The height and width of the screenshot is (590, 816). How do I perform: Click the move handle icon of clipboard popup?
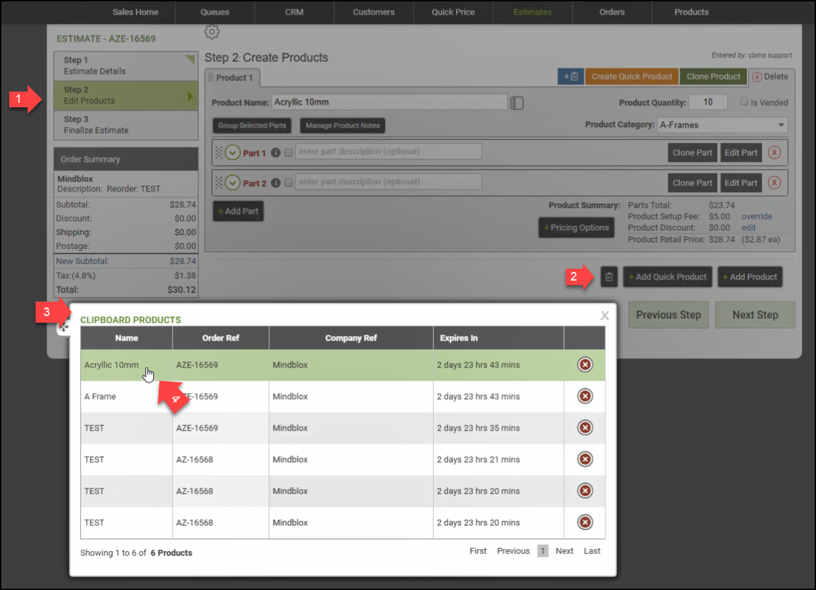pyautogui.click(x=64, y=327)
